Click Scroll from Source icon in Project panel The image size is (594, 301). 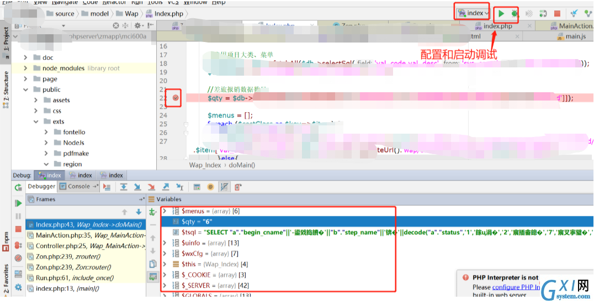(x=116, y=25)
